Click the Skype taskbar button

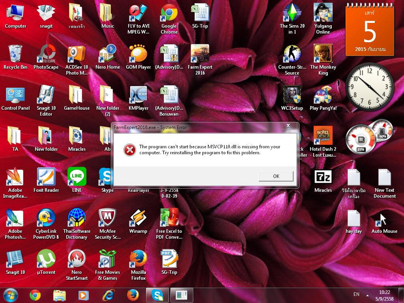click(157, 295)
